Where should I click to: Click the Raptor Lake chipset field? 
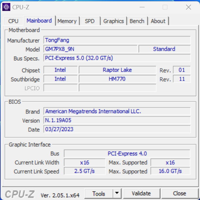[117, 70]
